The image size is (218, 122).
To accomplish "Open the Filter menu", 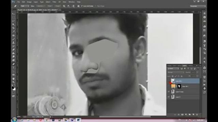I will [x=54, y=2].
